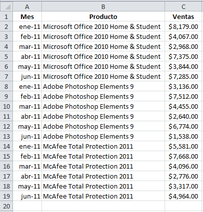
Task: Click the Select All corner triangle
Action: point(6,6)
